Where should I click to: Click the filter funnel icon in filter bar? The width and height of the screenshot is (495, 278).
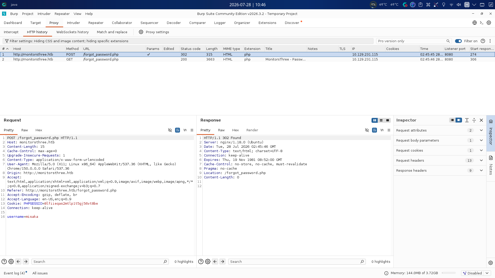pyautogui.click(x=7, y=41)
